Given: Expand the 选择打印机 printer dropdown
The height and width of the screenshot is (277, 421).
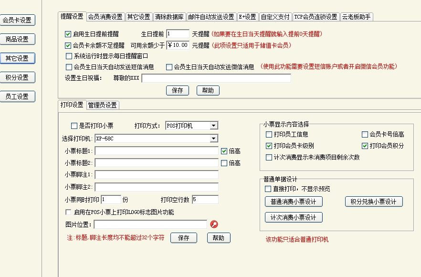Looking at the screenshot, I should 213,138.
